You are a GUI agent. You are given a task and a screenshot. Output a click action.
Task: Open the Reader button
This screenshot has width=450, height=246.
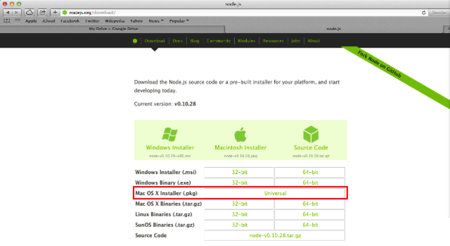(x=439, y=12)
